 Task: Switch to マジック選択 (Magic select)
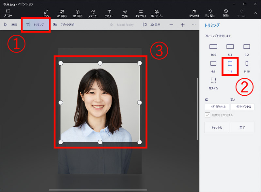64,25
